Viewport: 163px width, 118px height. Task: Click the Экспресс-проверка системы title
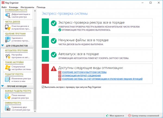tap(65, 14)
